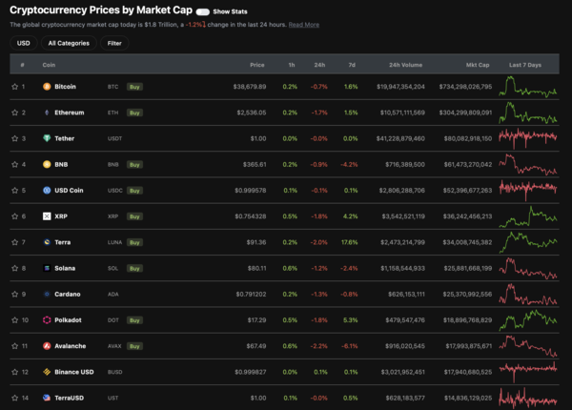The width and height of the screenshot is (572, 410).
Task: Click the Filter button
Action: (114, 43)
